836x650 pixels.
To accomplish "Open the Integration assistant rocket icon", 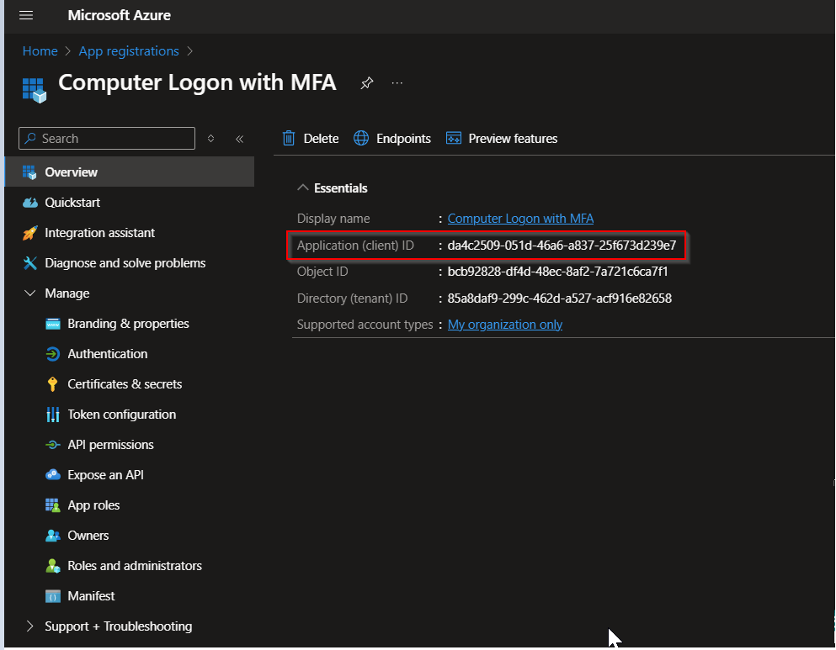I will click(30, 233).
